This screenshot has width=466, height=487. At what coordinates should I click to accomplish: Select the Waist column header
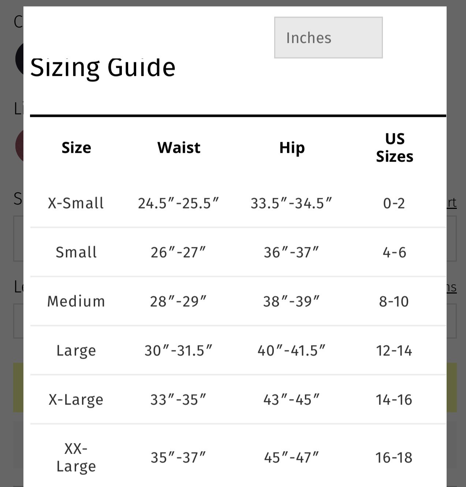coord(179,148)
